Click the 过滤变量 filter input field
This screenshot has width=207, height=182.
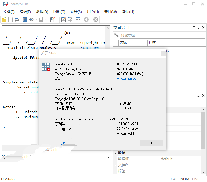click(163, 35)
